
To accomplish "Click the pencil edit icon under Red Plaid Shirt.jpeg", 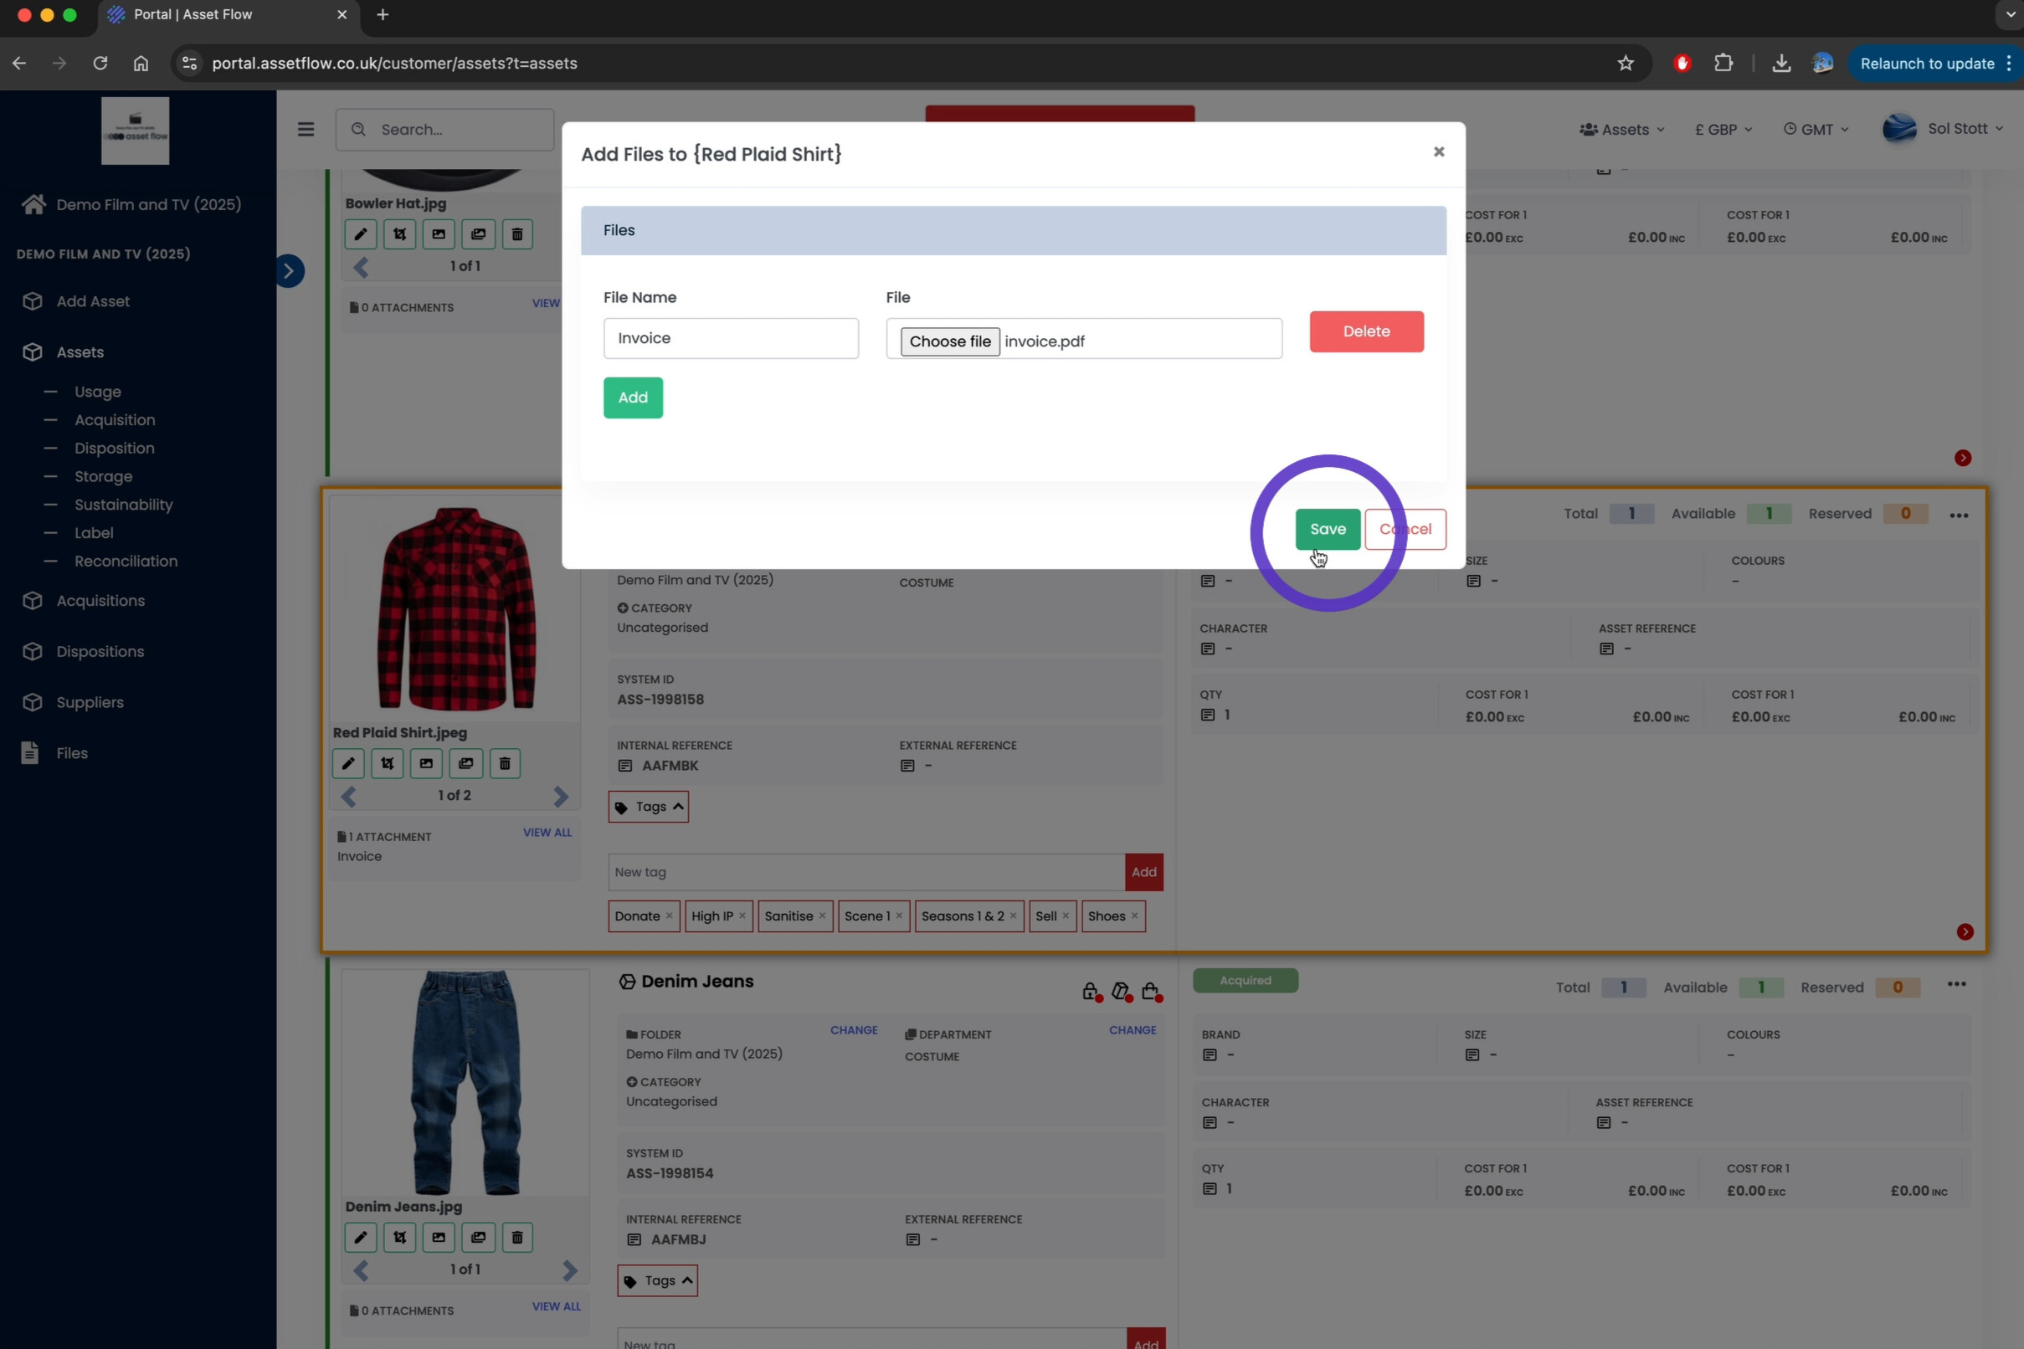I will click(348, 764).
